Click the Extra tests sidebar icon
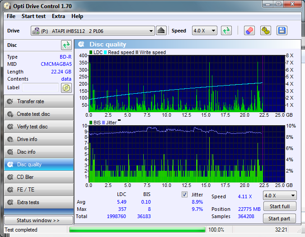 click(10, 202)
